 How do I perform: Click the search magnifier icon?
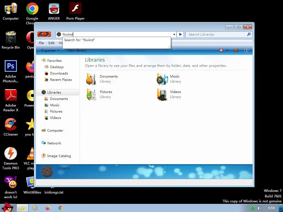(x=249, y=34)
